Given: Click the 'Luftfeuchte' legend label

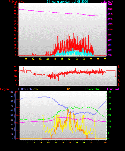Looking at the screenshot, I should (x=25, y=89).
